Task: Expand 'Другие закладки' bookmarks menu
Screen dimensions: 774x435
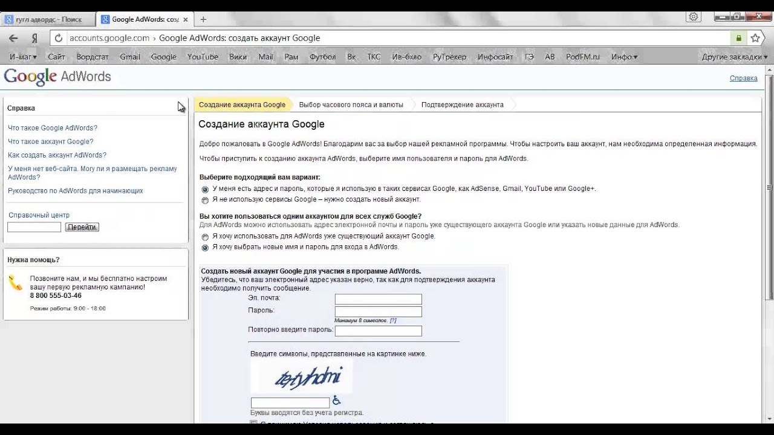Action: [735, 57]
